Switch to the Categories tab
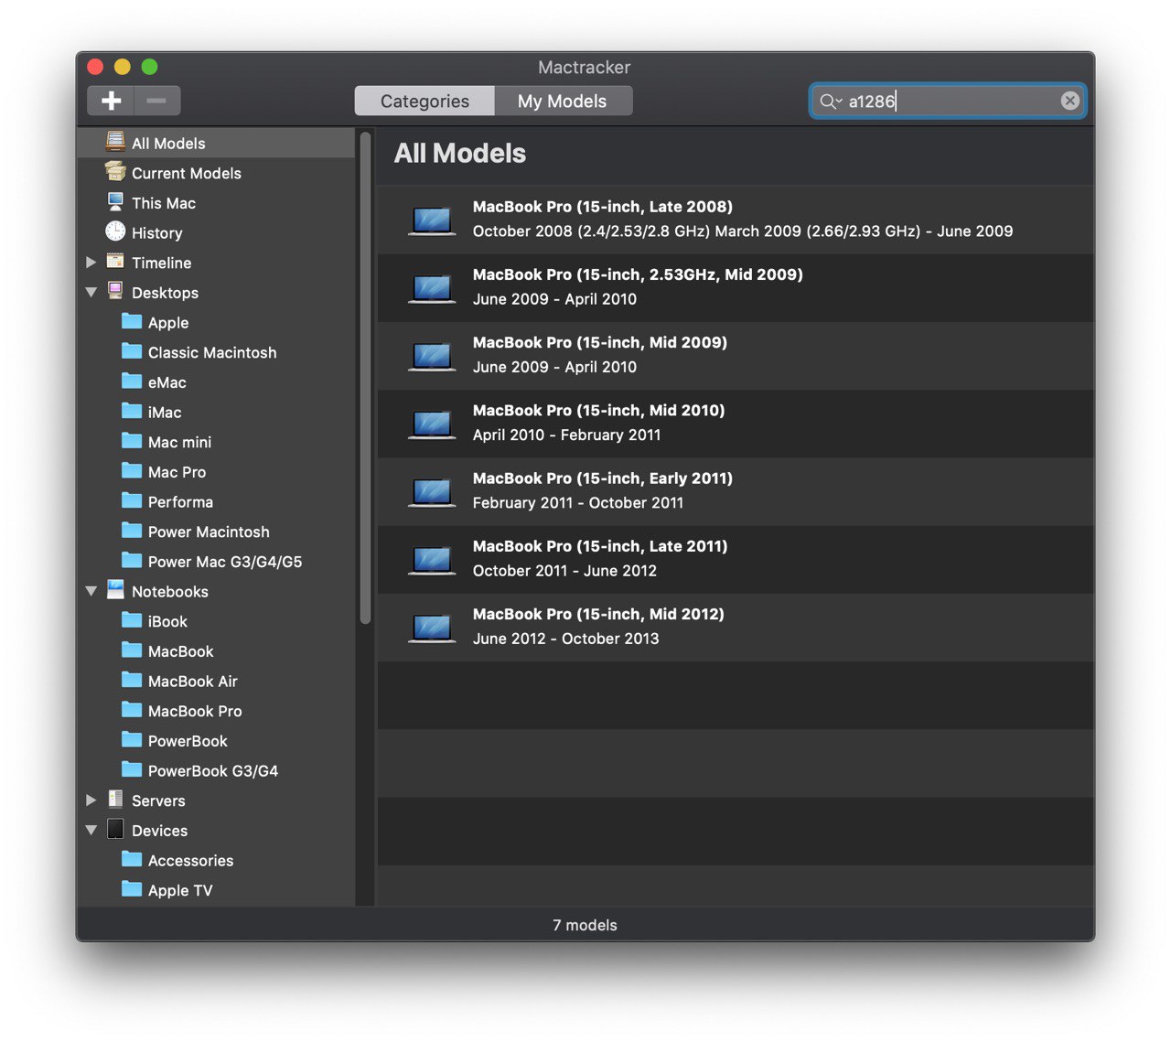The image size is (1171, 1042). pos(424,101)
